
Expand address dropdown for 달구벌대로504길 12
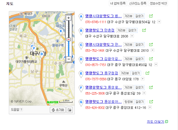point(159,22)
